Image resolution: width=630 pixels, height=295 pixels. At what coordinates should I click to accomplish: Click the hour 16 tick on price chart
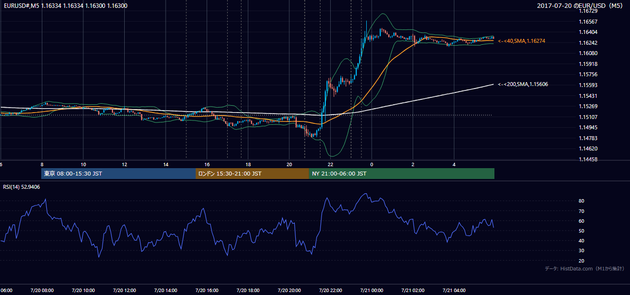(x=207, y=165)
